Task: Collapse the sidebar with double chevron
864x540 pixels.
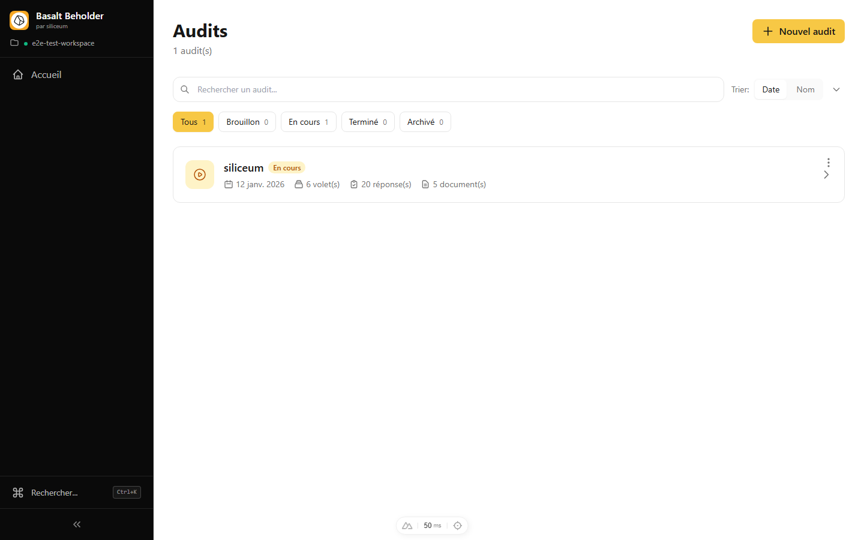Action: pyautogui.click(x=77, y=524)
